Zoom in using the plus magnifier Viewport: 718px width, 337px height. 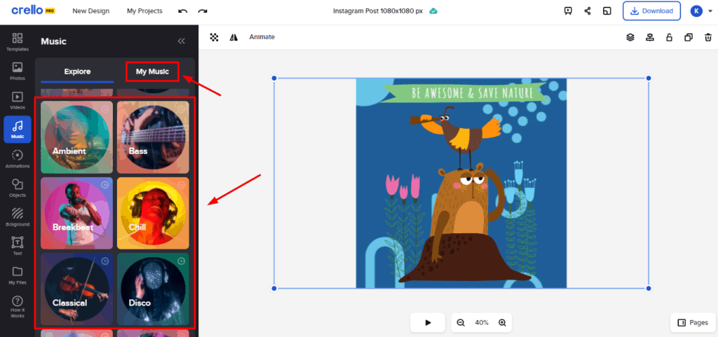coord(502,322)
